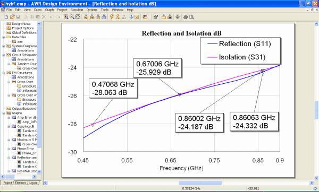This screenshot has width=319, height=192.
Task: Click the horizontal scrollbar thumb under graph
Action: tap(200, 183)
